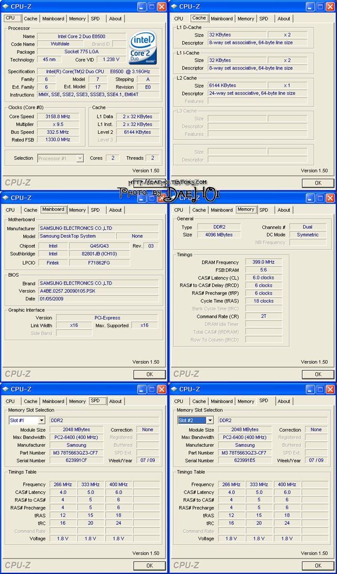Click OK in the Slot #1 SPD window
Viewport: 337px width, 574px height.
150,566
